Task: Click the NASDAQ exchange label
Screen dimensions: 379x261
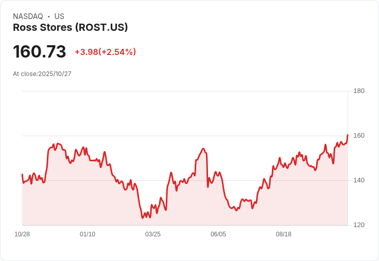Action: [x=28, y=16]
